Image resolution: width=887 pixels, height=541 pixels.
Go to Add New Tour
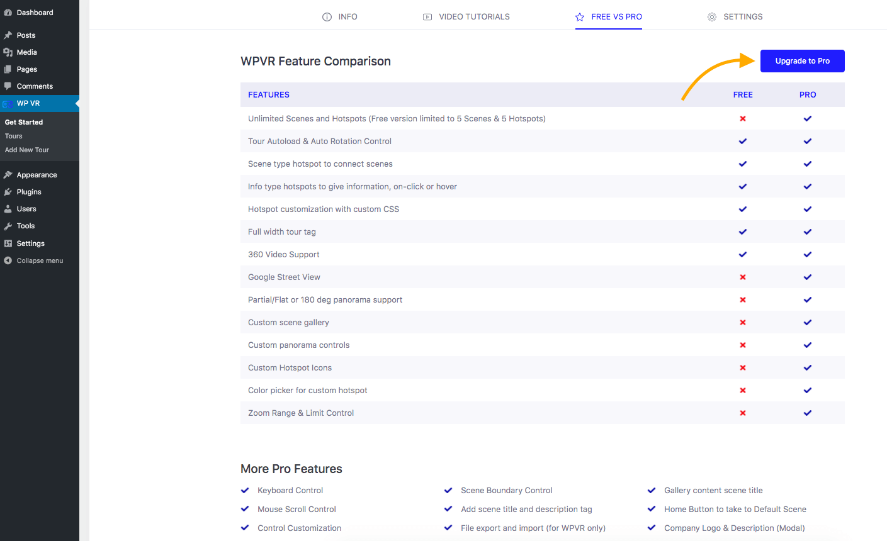[27, 150]
